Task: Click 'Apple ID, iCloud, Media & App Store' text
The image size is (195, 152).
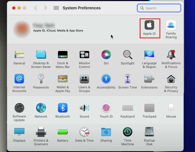Action: coord(58,30)
